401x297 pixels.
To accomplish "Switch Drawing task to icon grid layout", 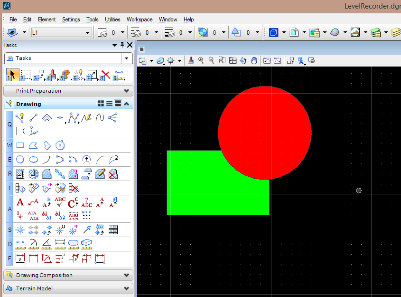I will pos(101,104).
